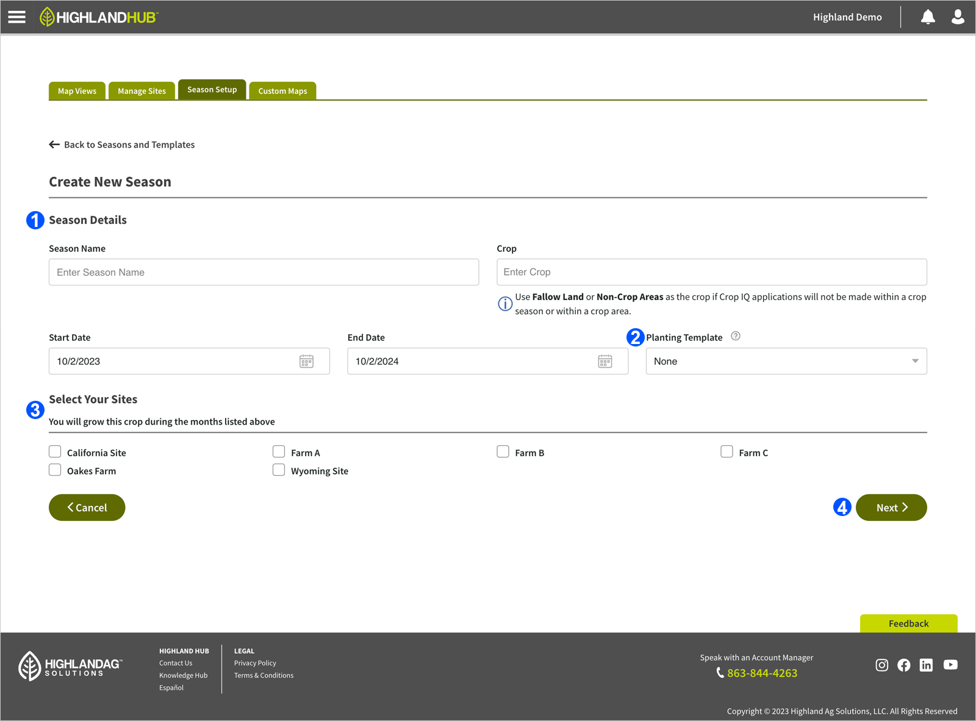Screen dimensions: 976x721
Task: Open the Instagram social link
Action: 881,665
